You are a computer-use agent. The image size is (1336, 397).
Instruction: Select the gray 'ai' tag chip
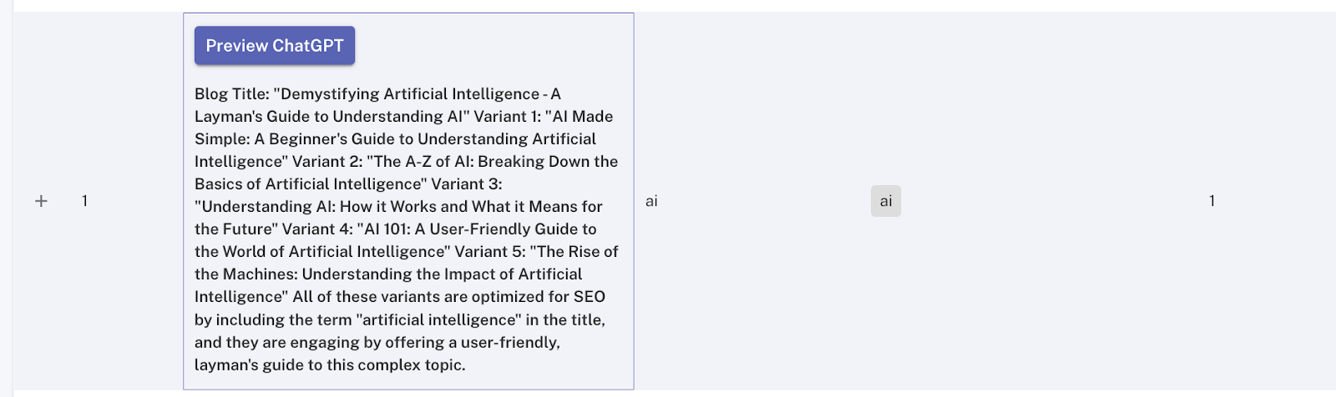pyautogui.click(x=886, y=201)
